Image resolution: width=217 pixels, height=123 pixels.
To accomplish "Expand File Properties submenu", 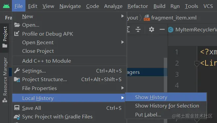I will (69, 88).
